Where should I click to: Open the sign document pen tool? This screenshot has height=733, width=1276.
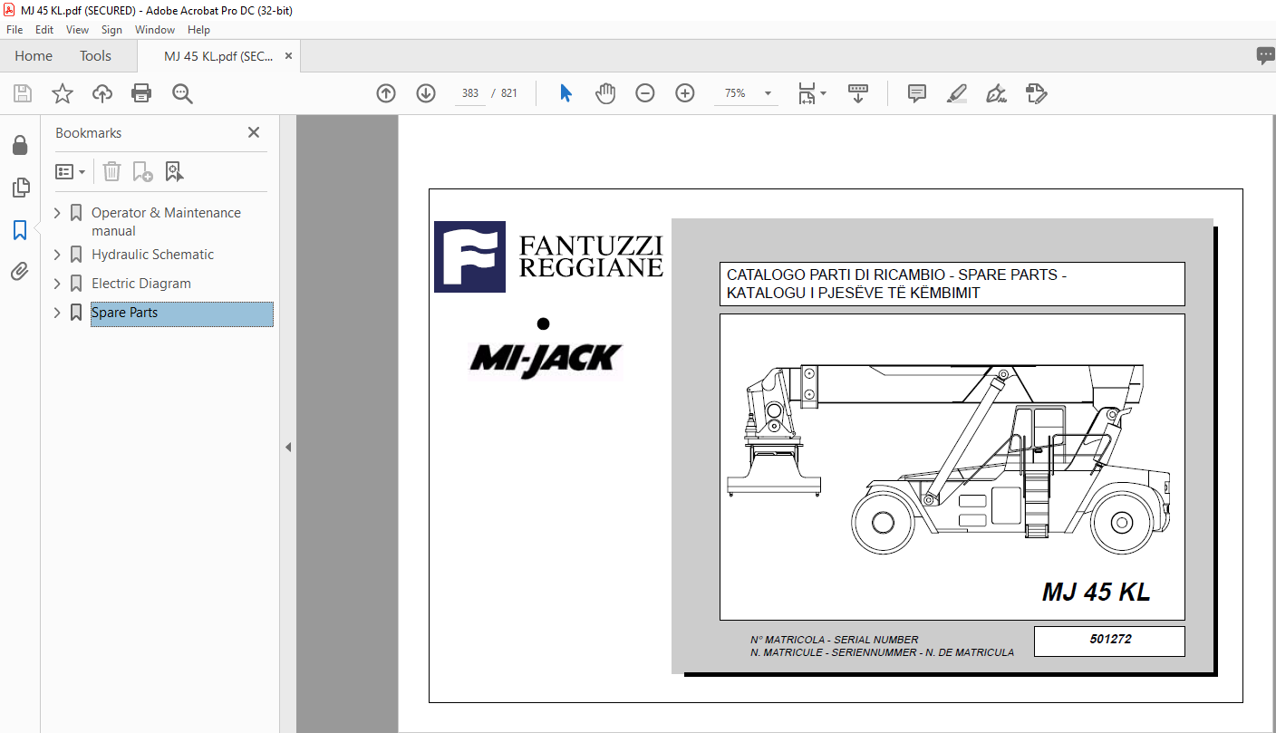(x=997, y=93)
